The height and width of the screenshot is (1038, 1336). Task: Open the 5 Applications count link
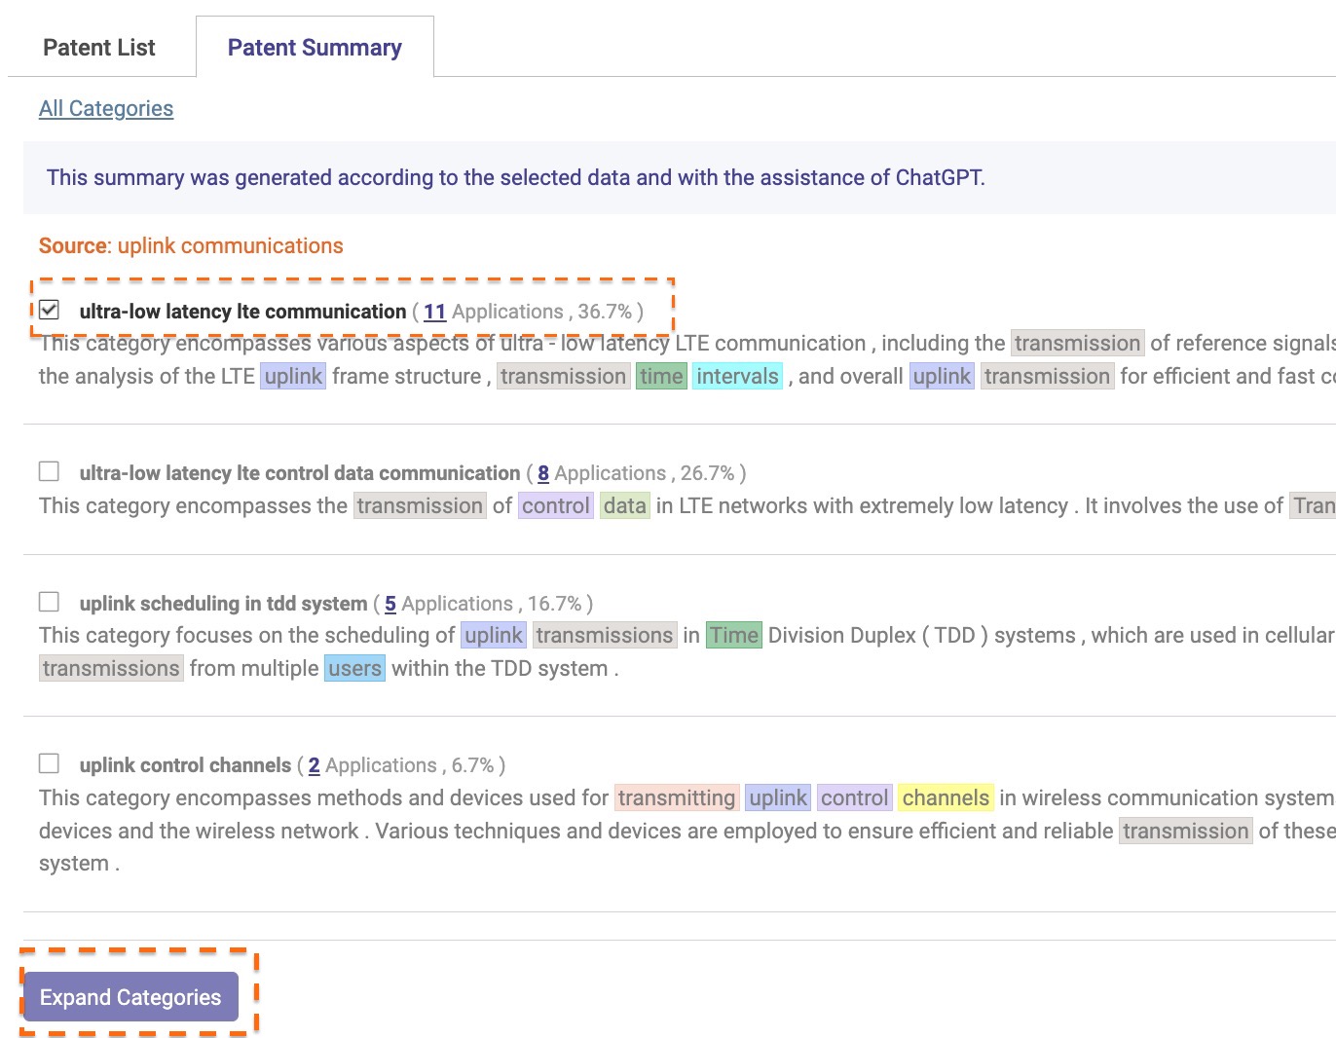390,604
